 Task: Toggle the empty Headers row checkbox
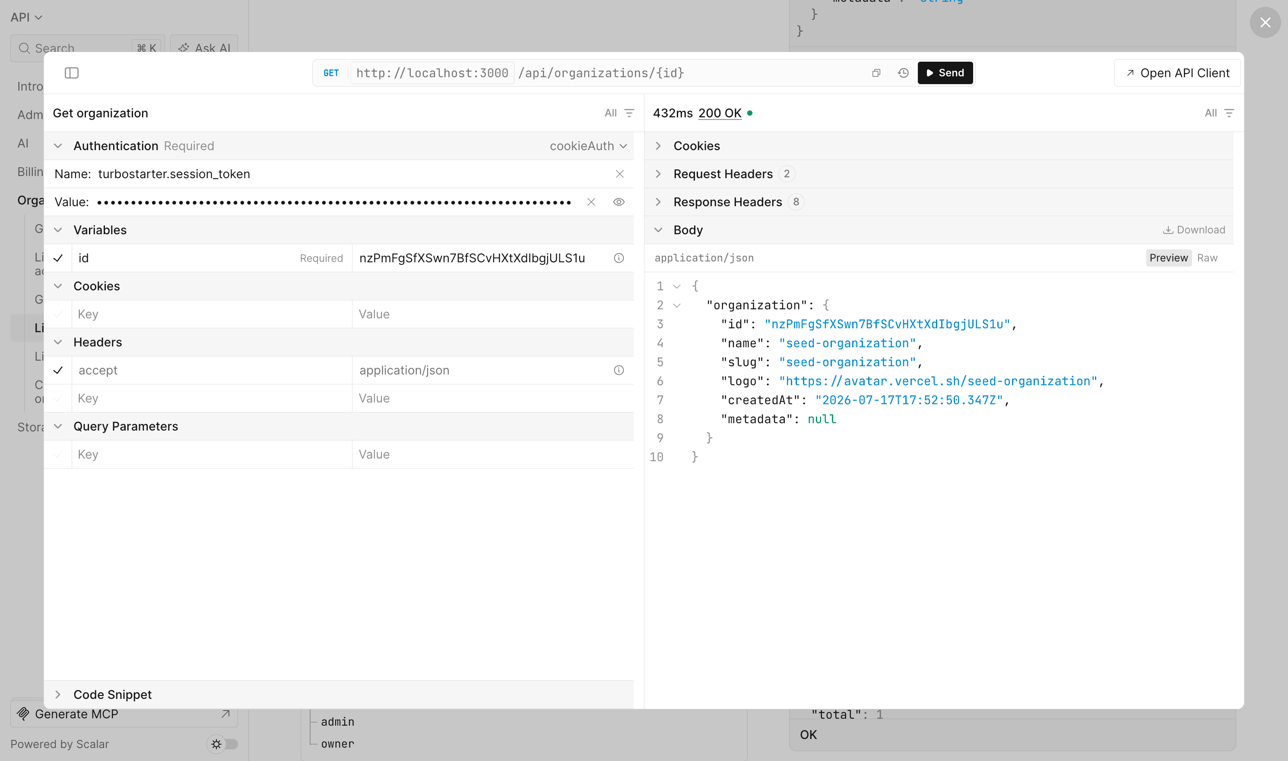click(58, 399)
